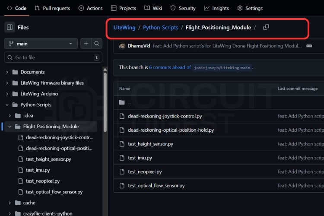The width and height of the screenshot is (324, 216).
Task: Open the 6 commits ahead of link
Action: pyautogui.click(x=170, y=67)
